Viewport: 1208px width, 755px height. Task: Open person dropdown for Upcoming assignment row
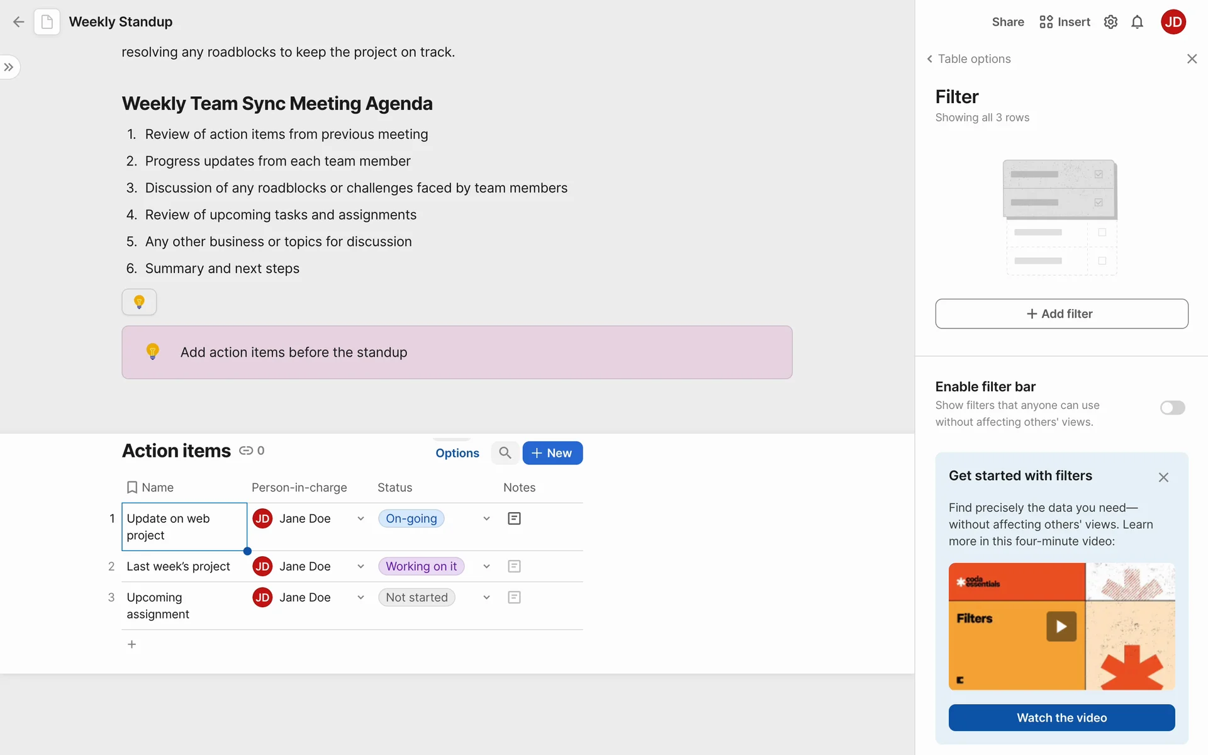[x=361, y=597]
